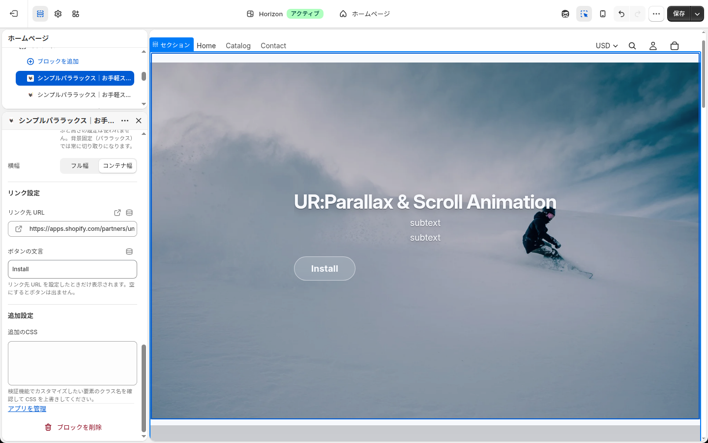Select the highlighted シンプルパララックス block

tap(75, 78)
